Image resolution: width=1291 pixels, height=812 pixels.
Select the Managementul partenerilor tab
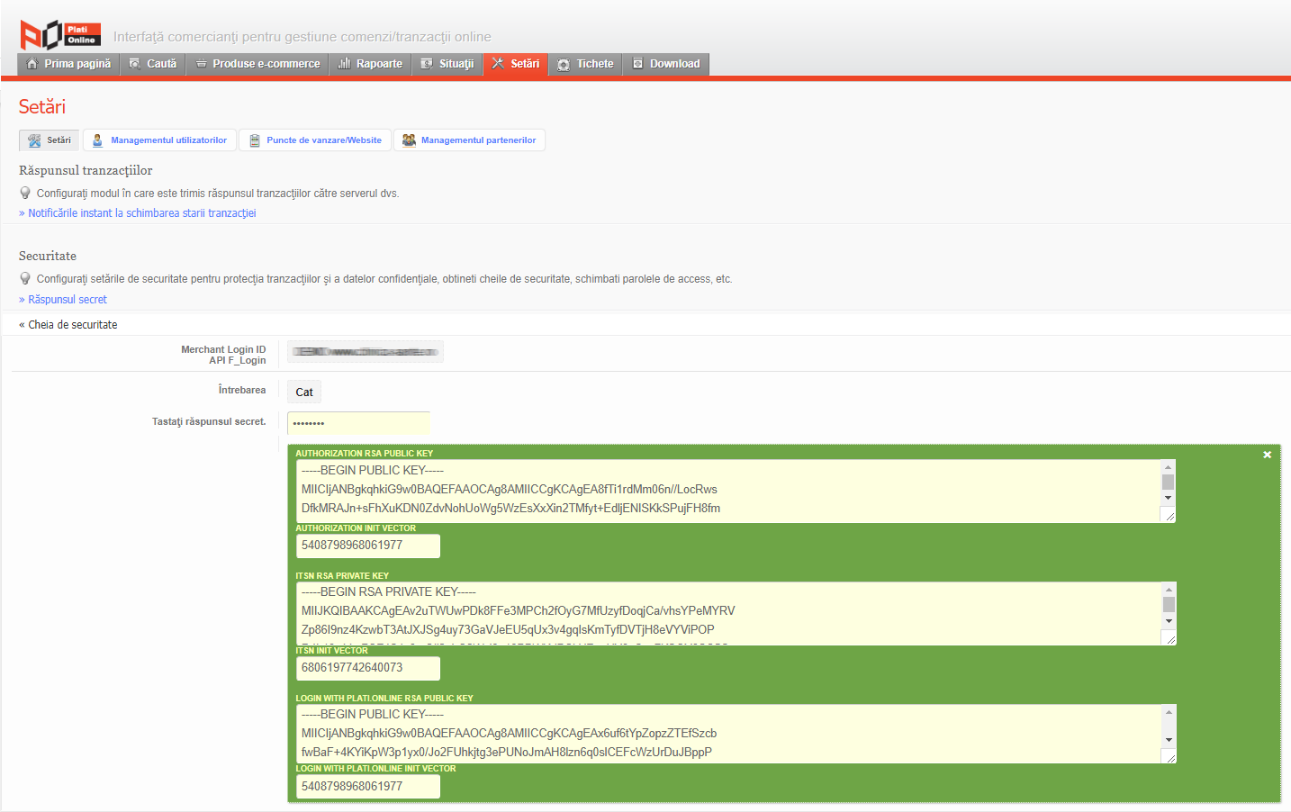[469, 140]
